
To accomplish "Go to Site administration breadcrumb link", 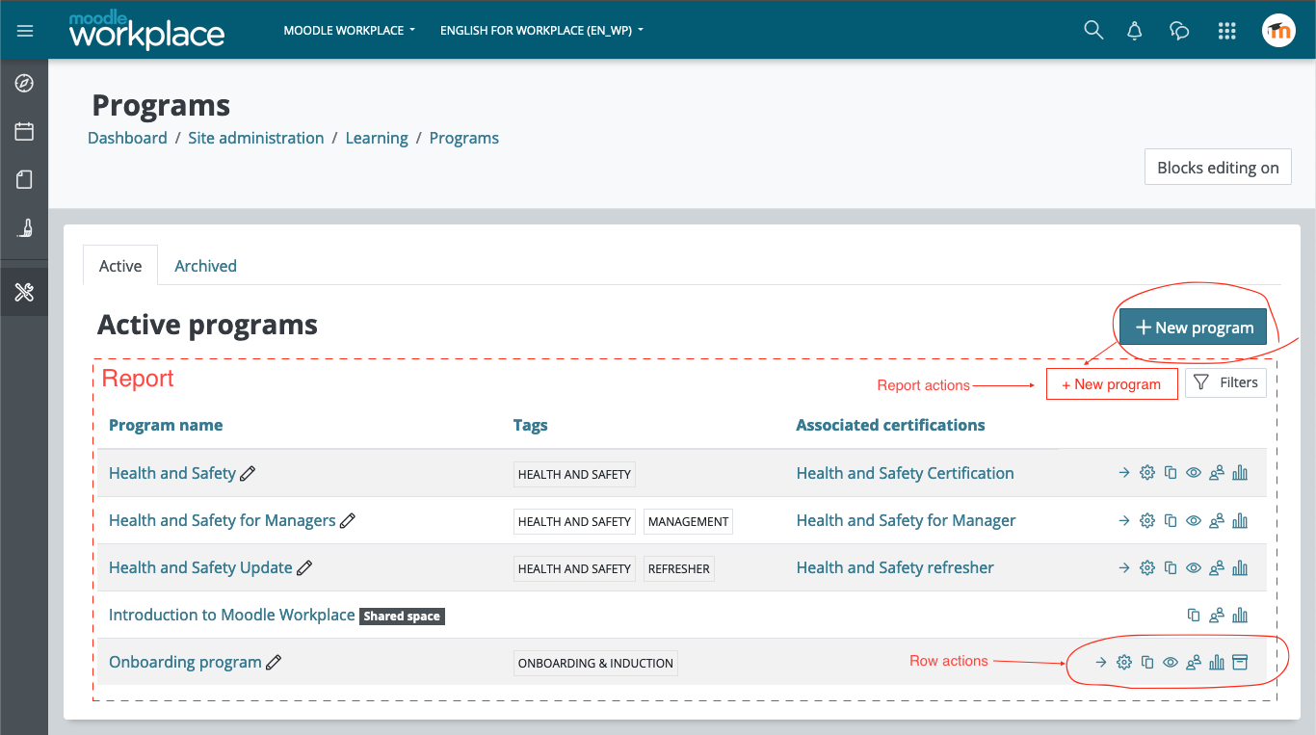I will point(256,138).
